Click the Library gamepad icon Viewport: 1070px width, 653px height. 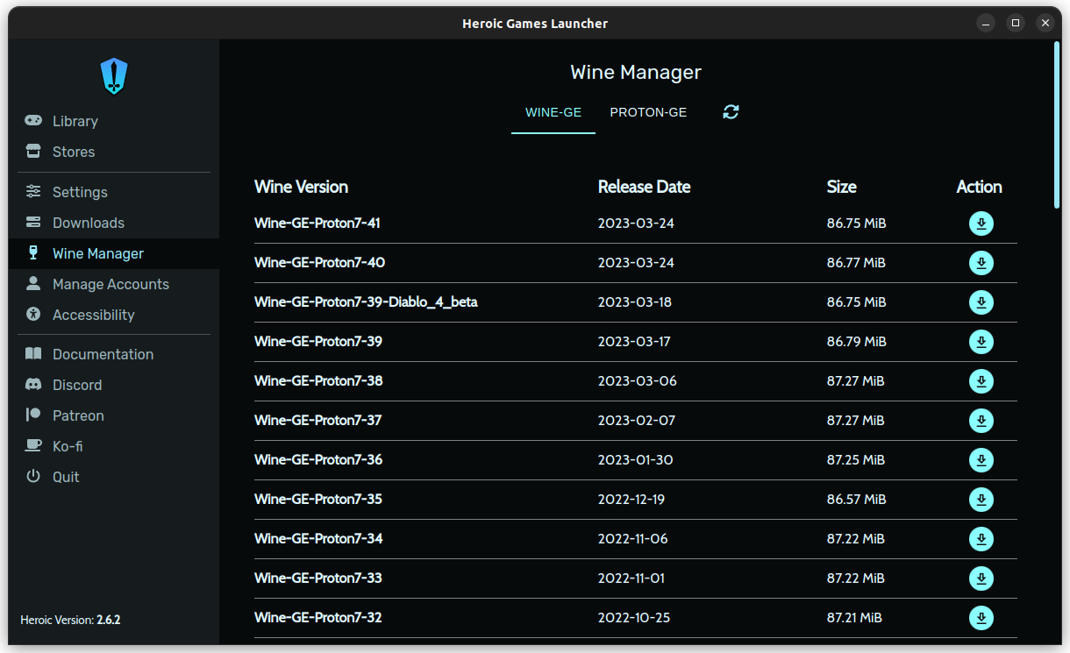[33, 120]
